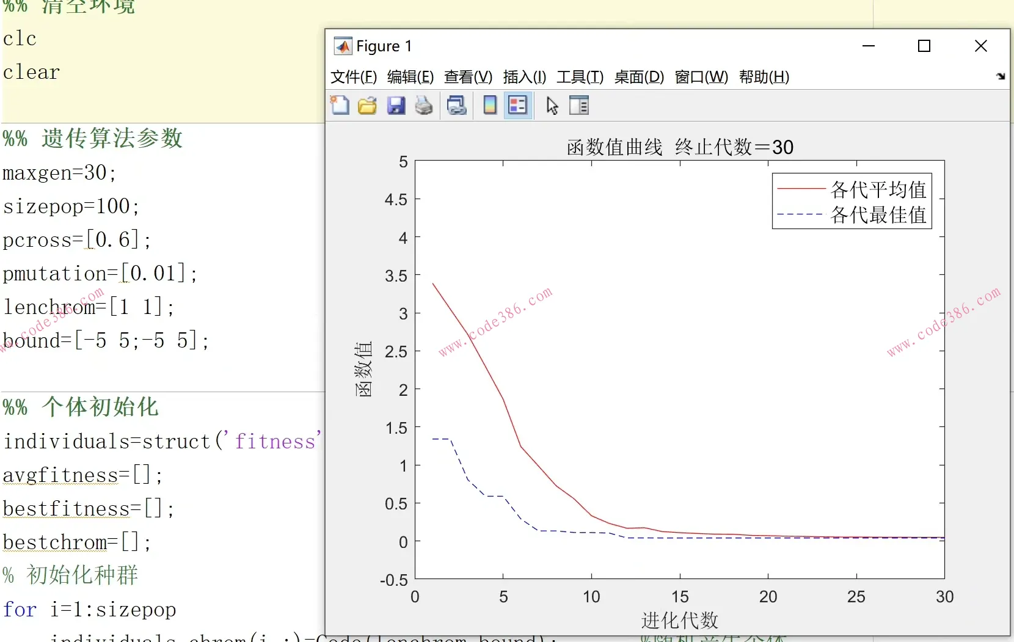This screenshot has width=1014, height=642.
Task: Click the Link Plot toolbar icon
Action: point(457,106)
